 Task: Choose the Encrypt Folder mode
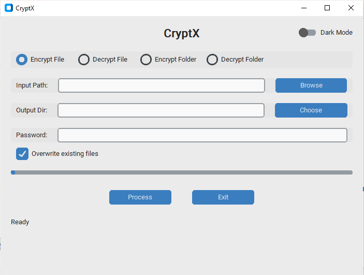(x=146, y=60)
